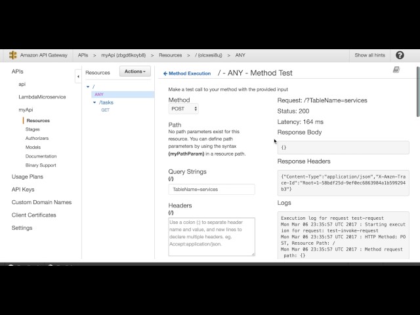Click the Query Strings input field
The height and width of the screenshot is (315, 420).
(x=211, y=190)
